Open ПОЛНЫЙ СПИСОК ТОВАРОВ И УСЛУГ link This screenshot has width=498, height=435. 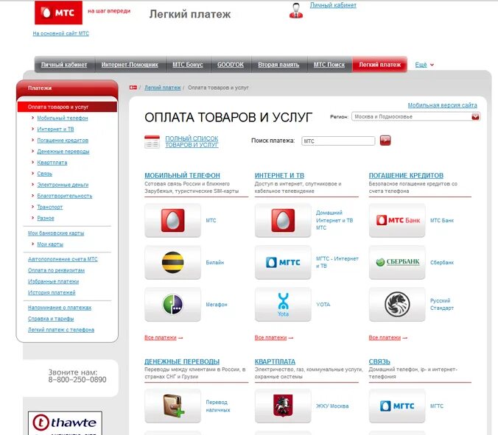(x=192, y=141)
